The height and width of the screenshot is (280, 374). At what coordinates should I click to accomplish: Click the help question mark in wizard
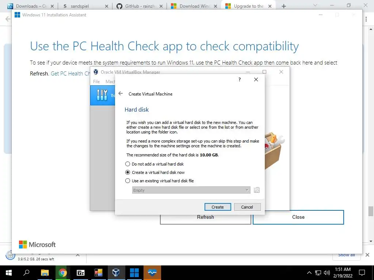point(240,79)
